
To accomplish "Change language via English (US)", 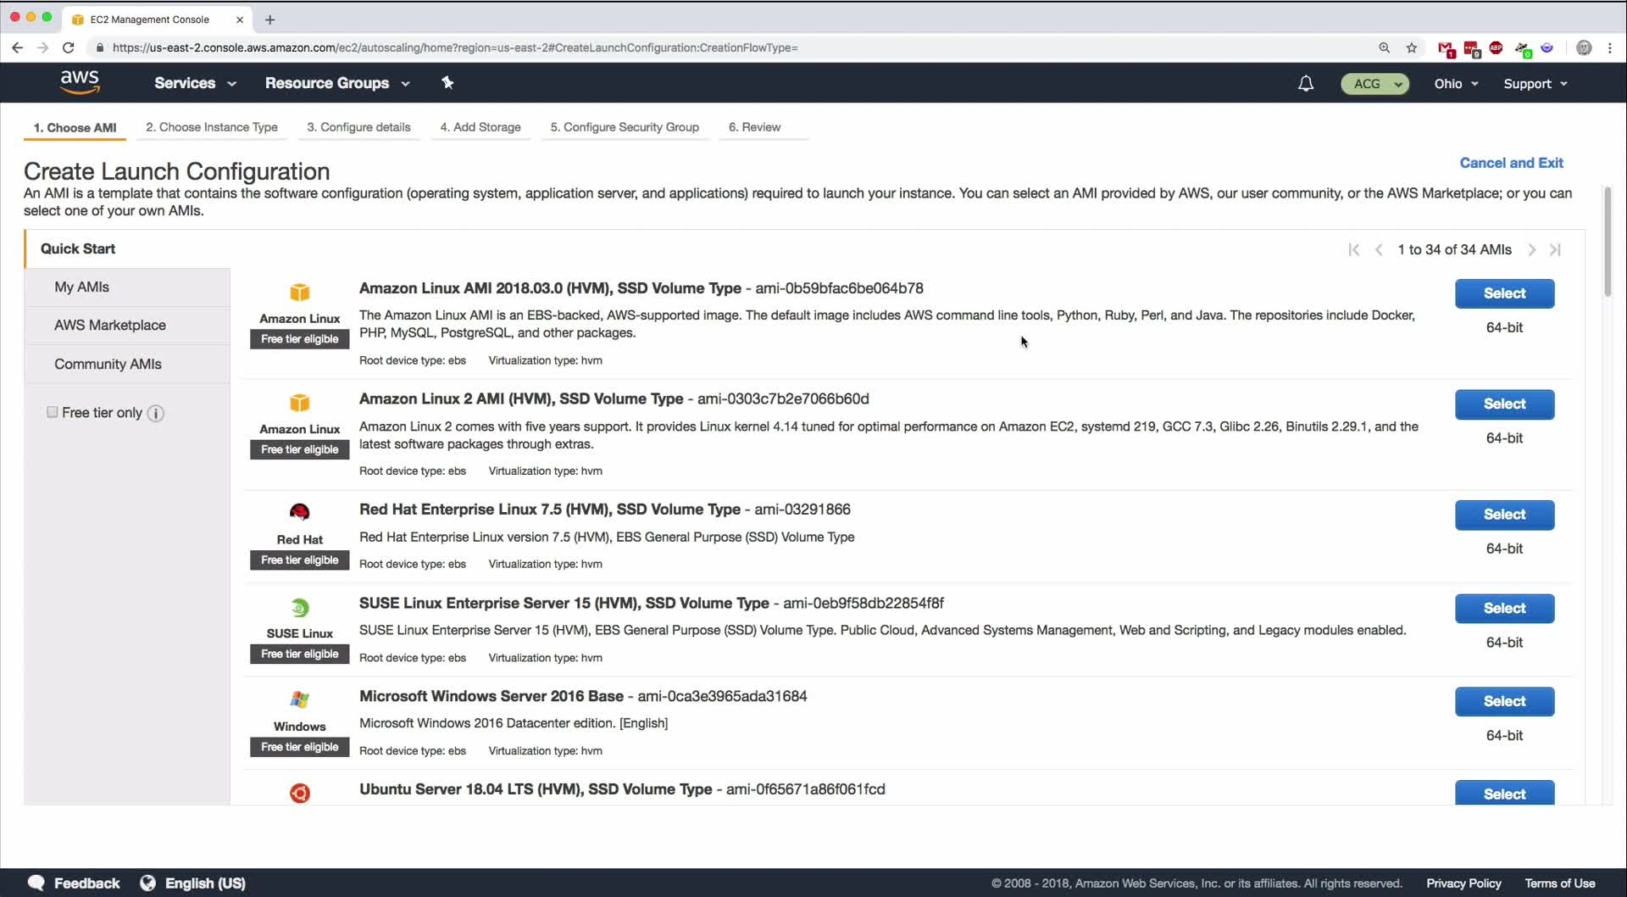I will pyautogui.click(x=205, y=883).
